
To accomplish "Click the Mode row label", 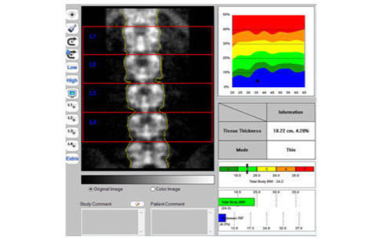I will pyautogui.click(x=242, y=150).
